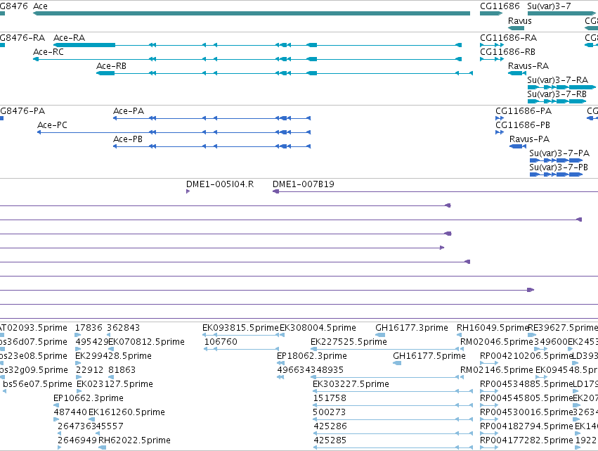Click the EK070812.5prime EST
Screen dimensions: 598x451
(x=111, y=349)
